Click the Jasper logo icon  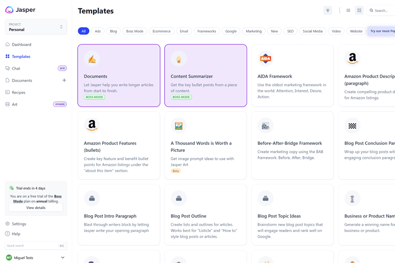pos(9,10)
